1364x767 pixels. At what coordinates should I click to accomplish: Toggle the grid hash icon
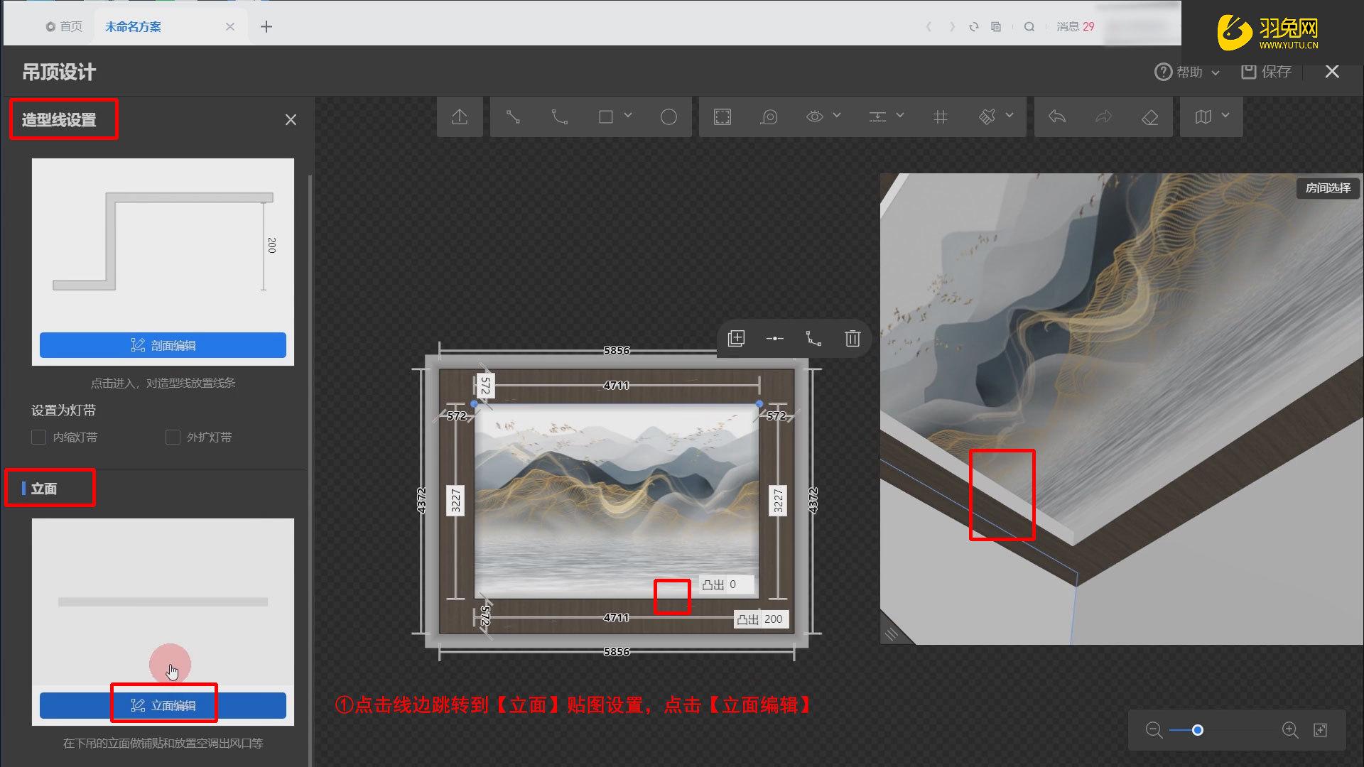coord(941,117)
